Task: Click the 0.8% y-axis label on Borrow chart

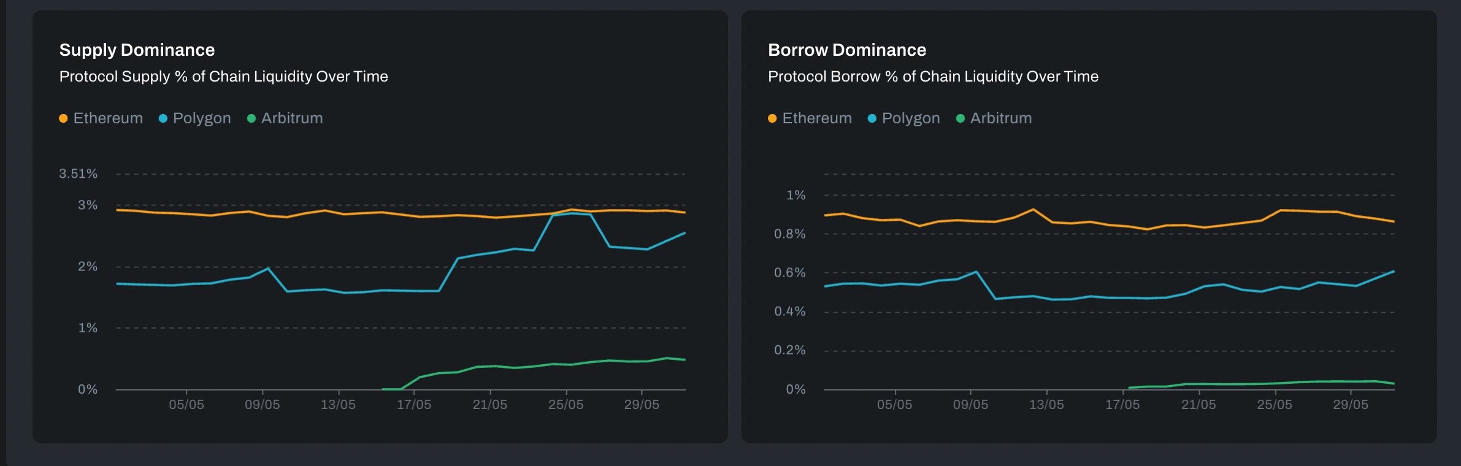Action: click(790, 234)
